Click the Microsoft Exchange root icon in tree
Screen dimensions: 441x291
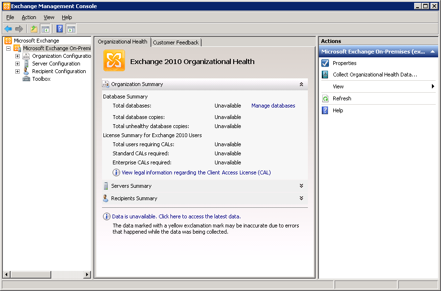8,41
